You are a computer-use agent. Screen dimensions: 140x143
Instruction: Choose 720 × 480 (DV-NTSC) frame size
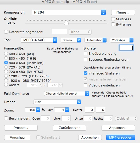point(6,71)
